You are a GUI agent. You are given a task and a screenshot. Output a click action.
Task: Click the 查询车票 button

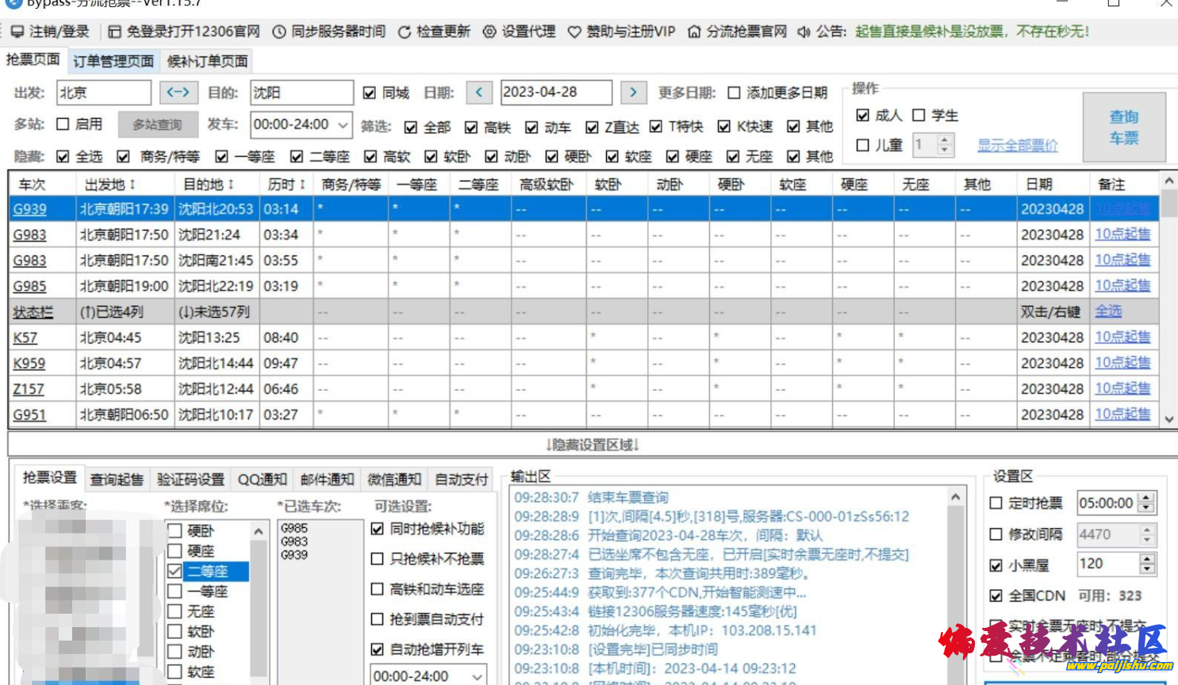click(1125, 127)
